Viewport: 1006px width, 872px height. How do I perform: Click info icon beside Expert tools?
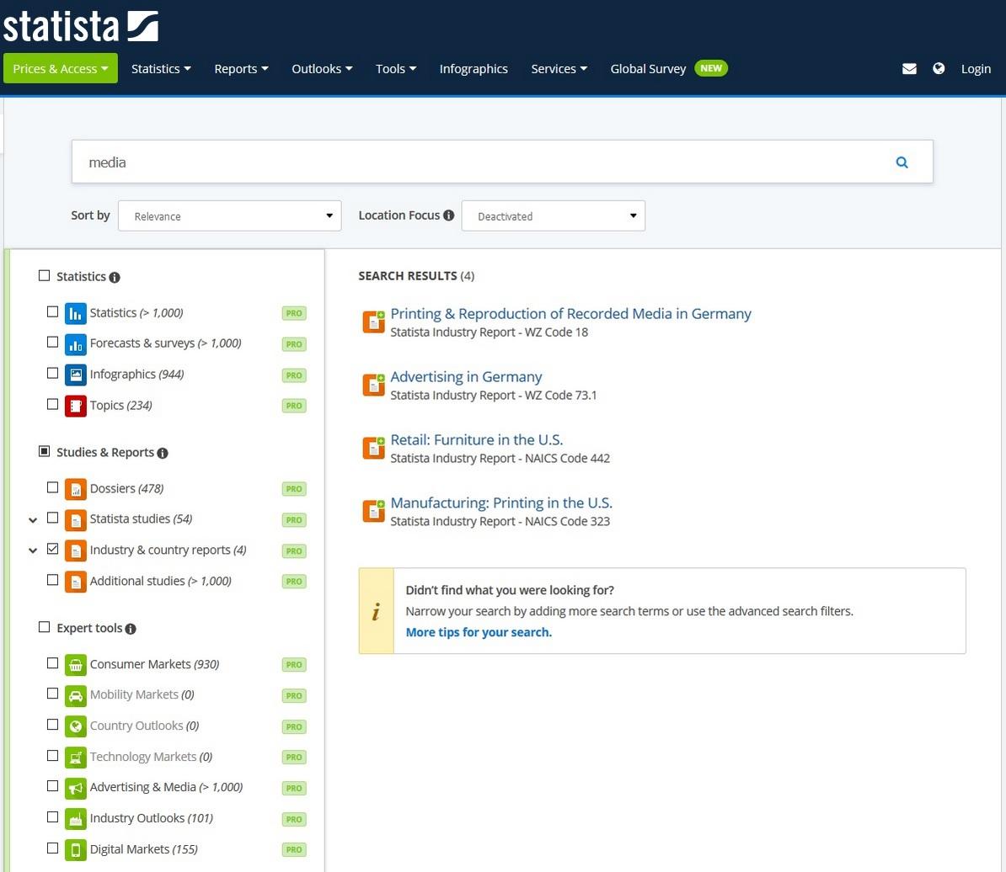(131, 630)
